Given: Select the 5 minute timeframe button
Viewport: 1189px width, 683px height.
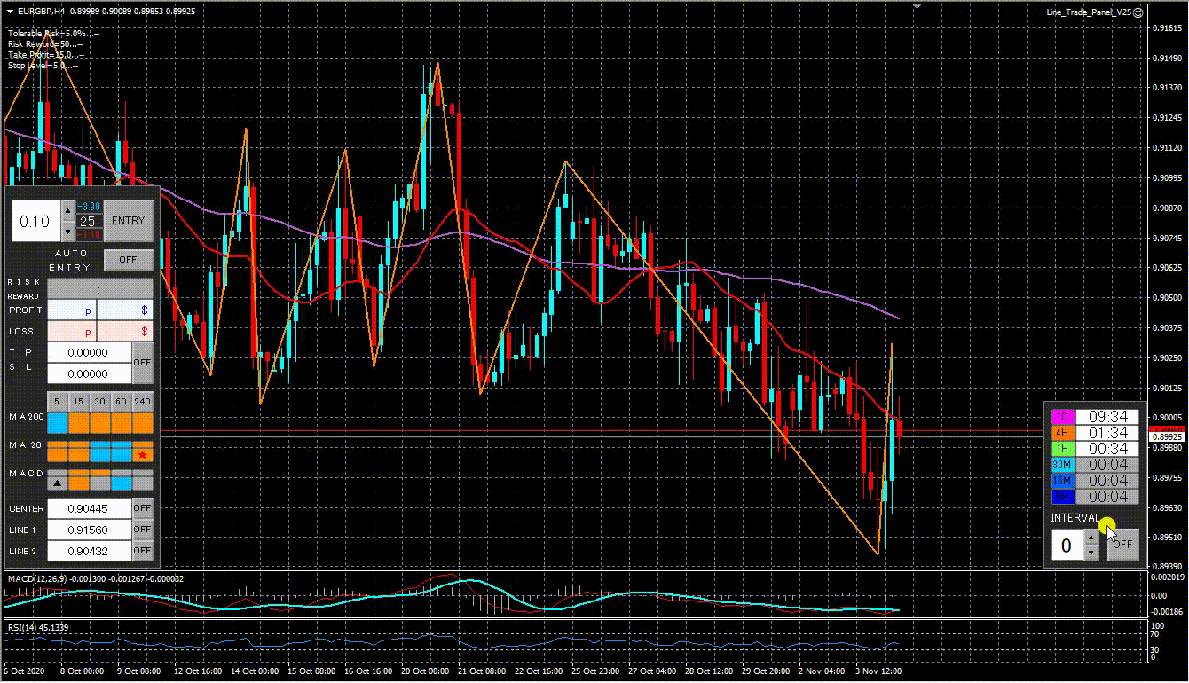Looking at the screenshot, I should 58,402.
